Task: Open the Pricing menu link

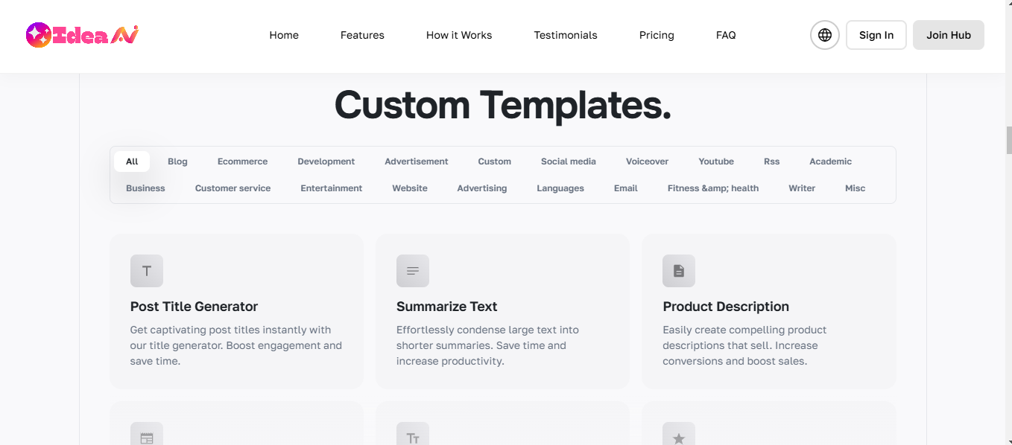Action: tap(657, 35)
